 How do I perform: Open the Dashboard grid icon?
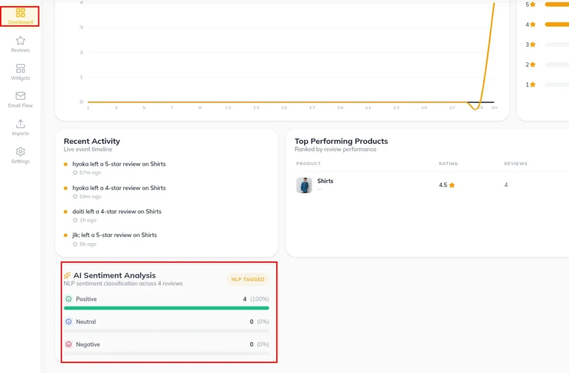[21, 13]
